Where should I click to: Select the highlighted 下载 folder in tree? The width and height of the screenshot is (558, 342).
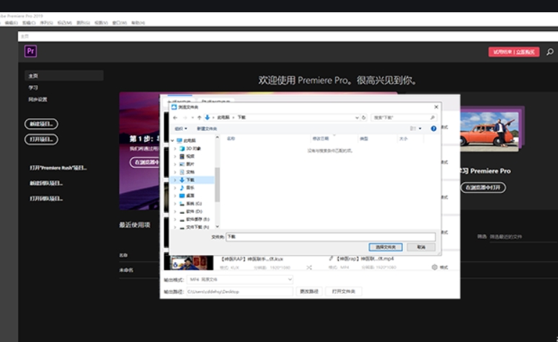[x=190, y=180]
